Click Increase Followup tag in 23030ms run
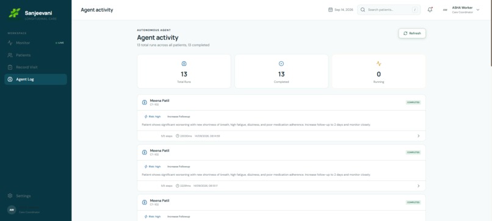492x221 pixels. tap(178, 117)
